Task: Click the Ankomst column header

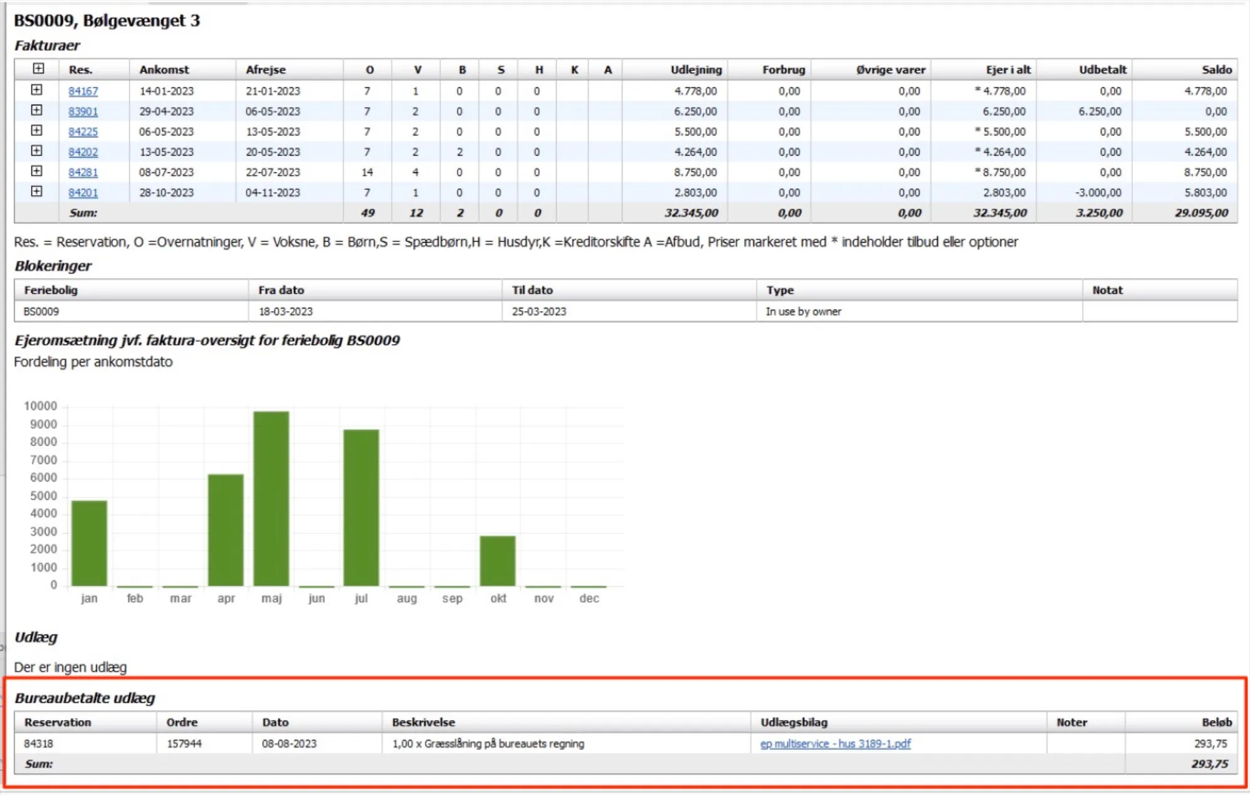Action: pos(165,70)
